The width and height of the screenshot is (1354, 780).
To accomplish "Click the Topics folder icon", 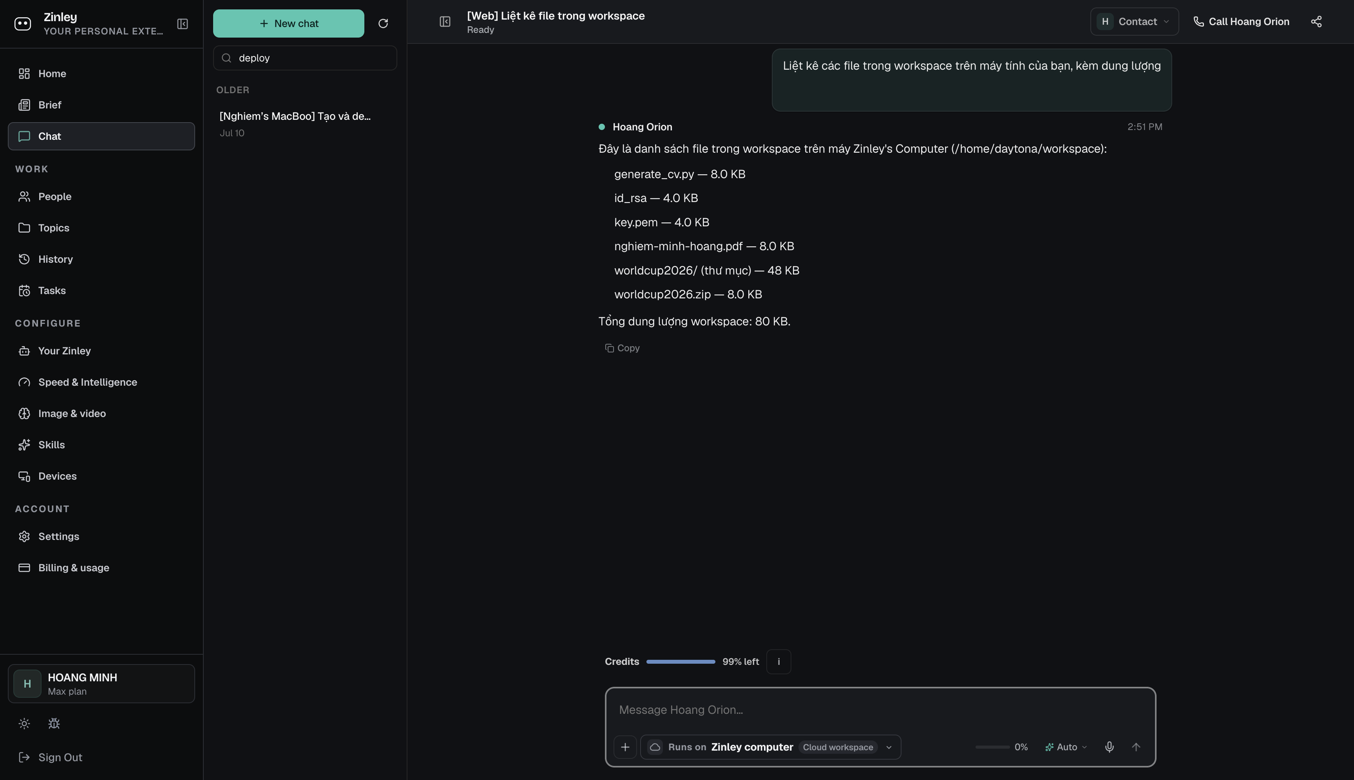I will (24, 227).
